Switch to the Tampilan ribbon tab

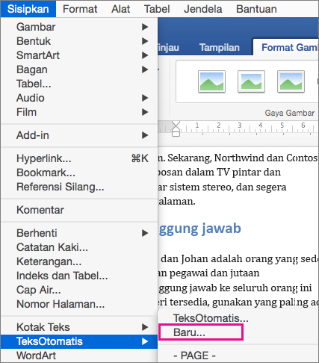[x=220, y=47]
